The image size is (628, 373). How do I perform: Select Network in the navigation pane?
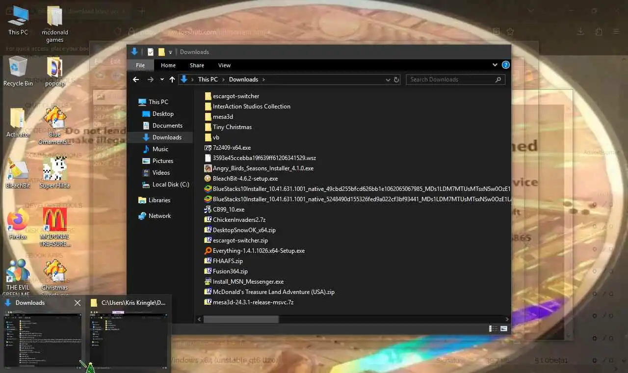[155, 216]
